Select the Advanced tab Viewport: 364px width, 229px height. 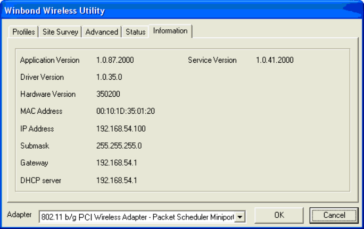point(102,32)
